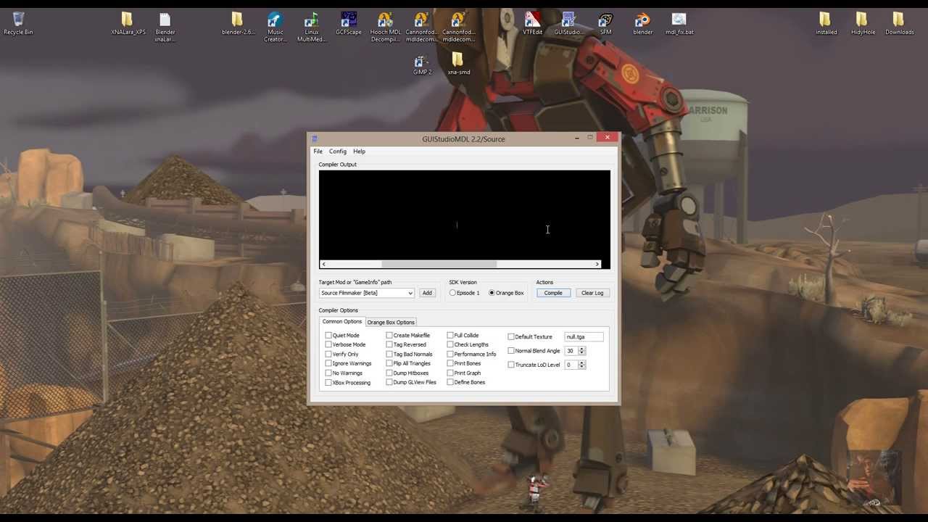Viewport: 928px width, 522px height.
Task: Launch the Music Creator desktop shortcut
Action: click(x=275, y=27)
